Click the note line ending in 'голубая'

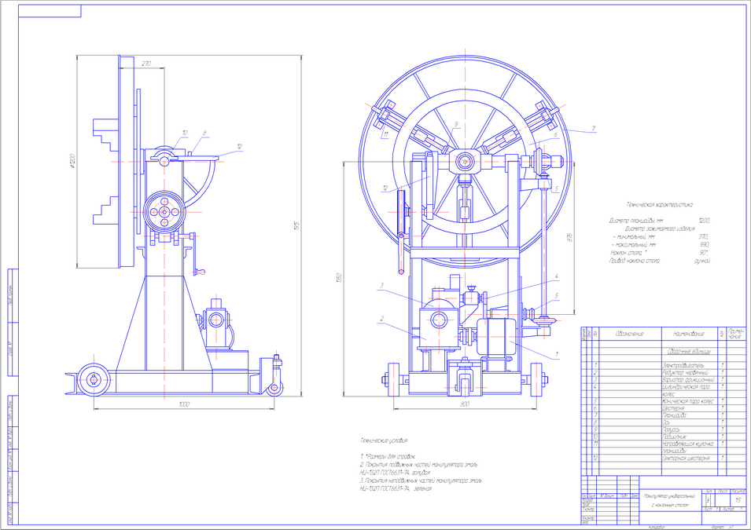click(x=395, y=473)
